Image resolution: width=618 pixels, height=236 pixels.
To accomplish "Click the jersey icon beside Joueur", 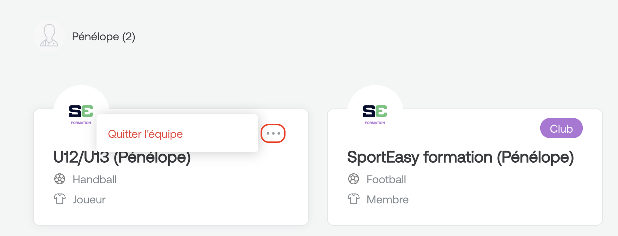I will click(x=59, y=199).
